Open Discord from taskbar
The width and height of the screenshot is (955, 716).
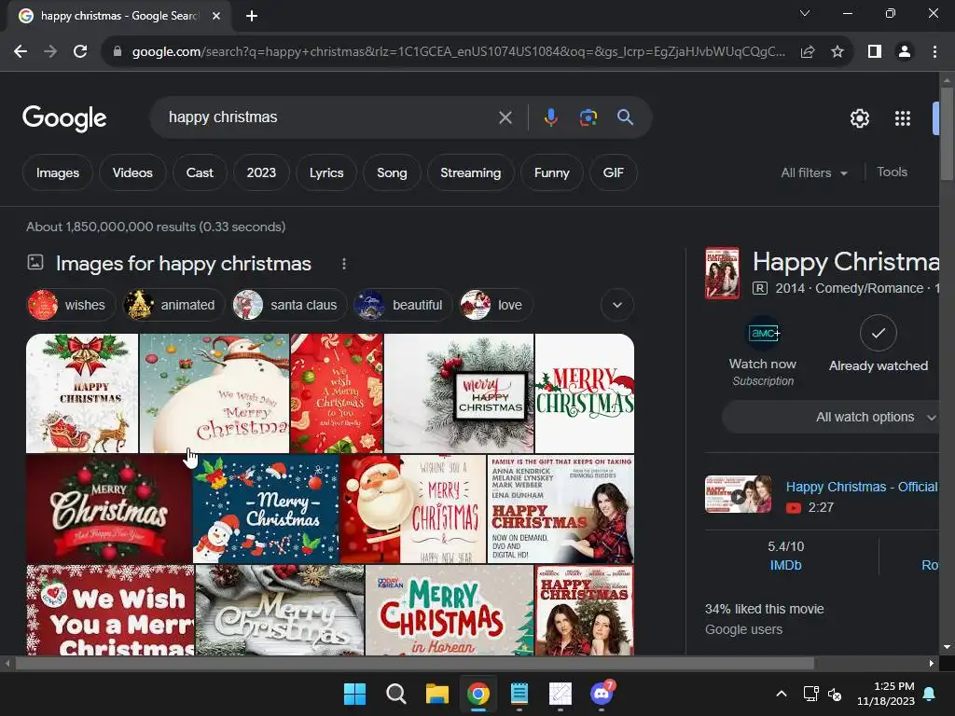602,694
